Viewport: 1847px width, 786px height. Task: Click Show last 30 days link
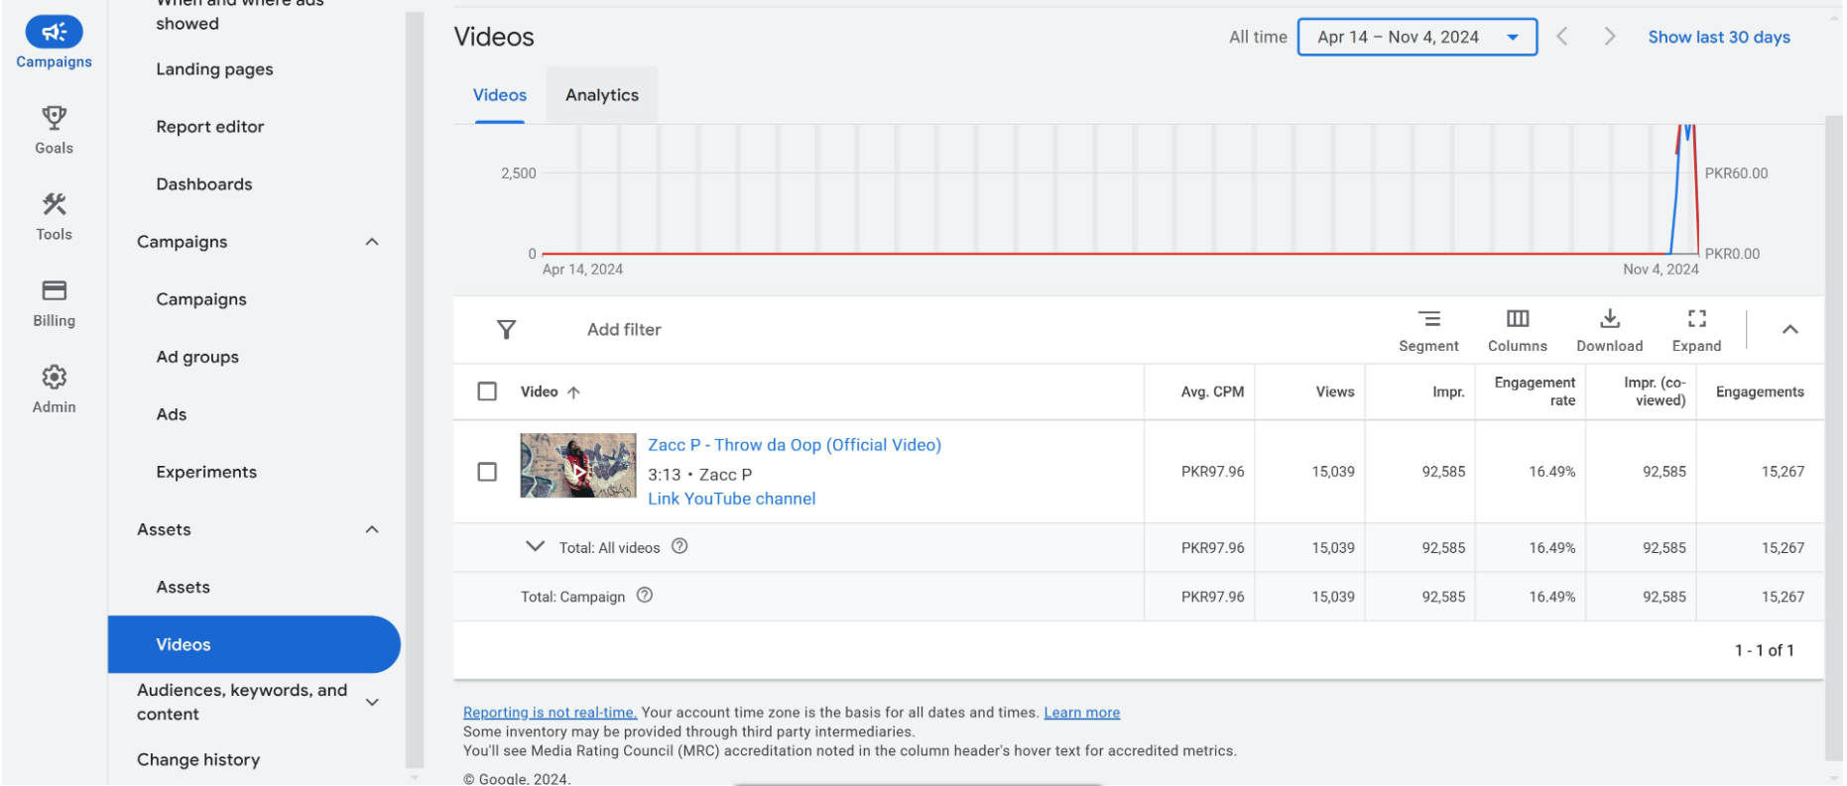pos(1718,38)
